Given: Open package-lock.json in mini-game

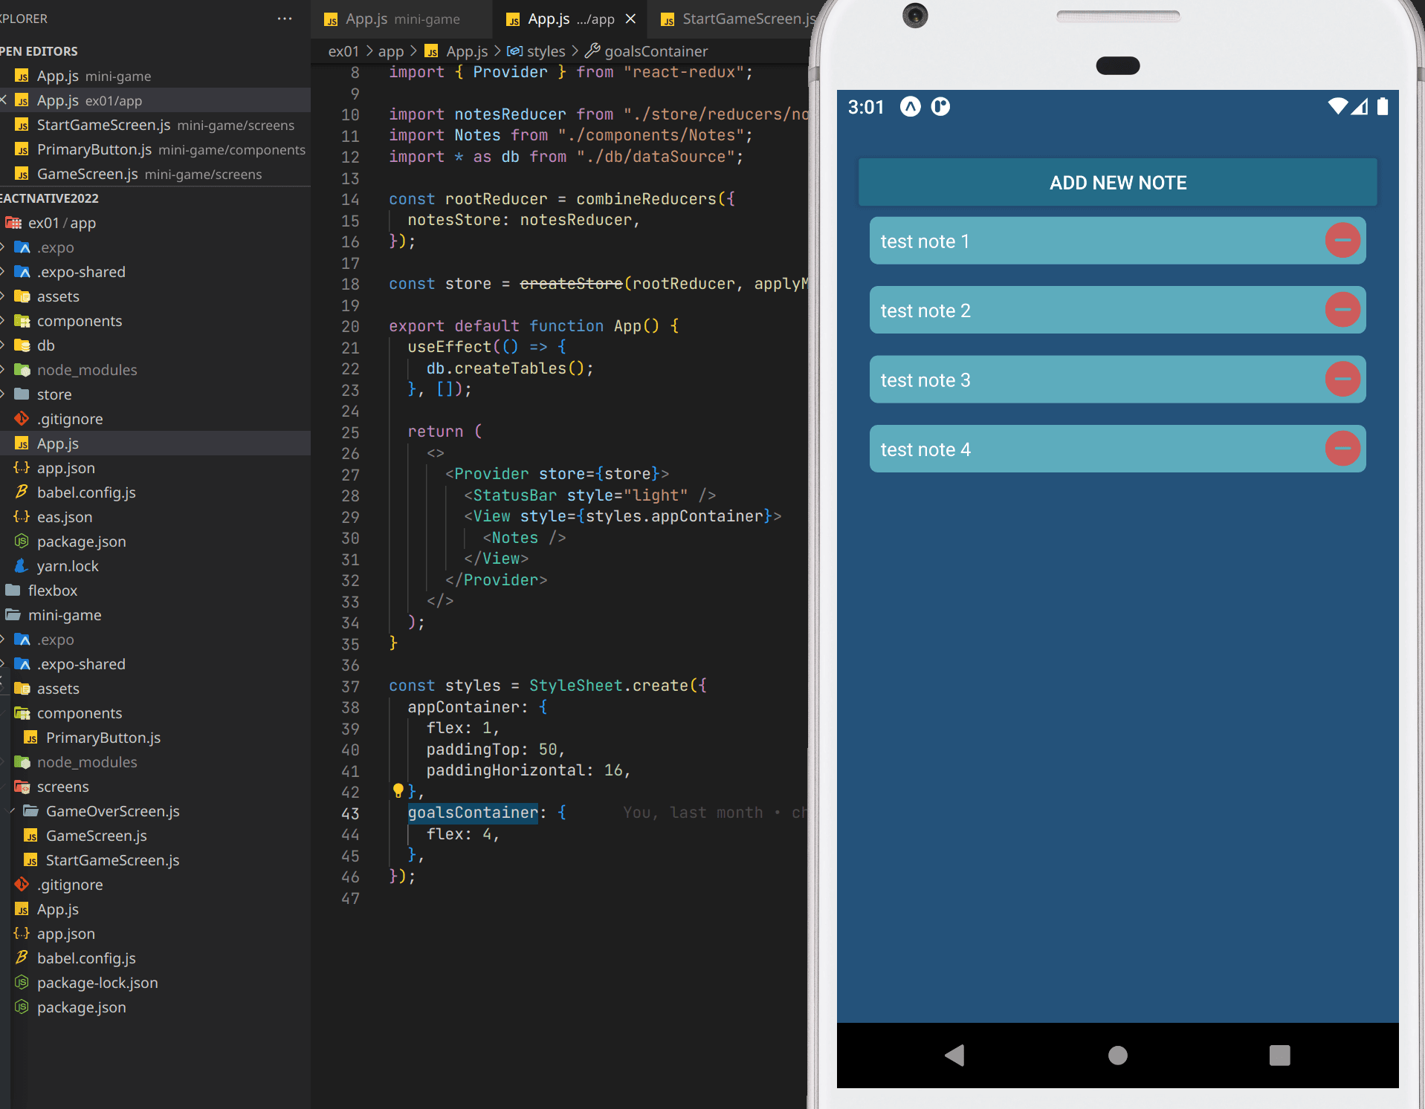Looking at the screenshot, I should pos(155,983).
